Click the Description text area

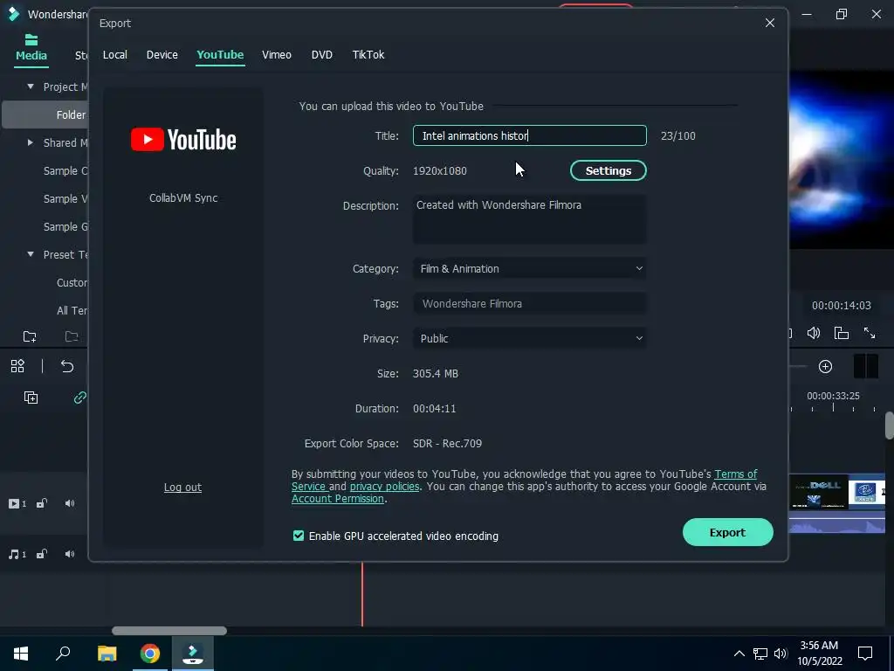[x=530, y=219]
